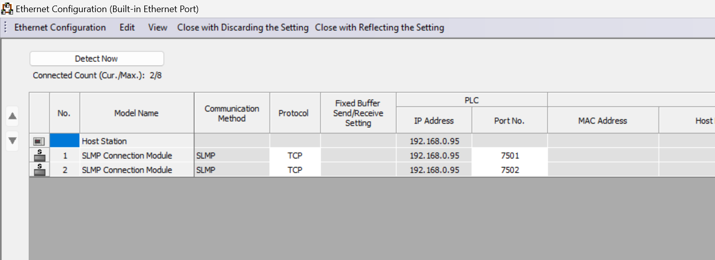
Task: Click the move-down arrow button
Action: pos(13,140)
